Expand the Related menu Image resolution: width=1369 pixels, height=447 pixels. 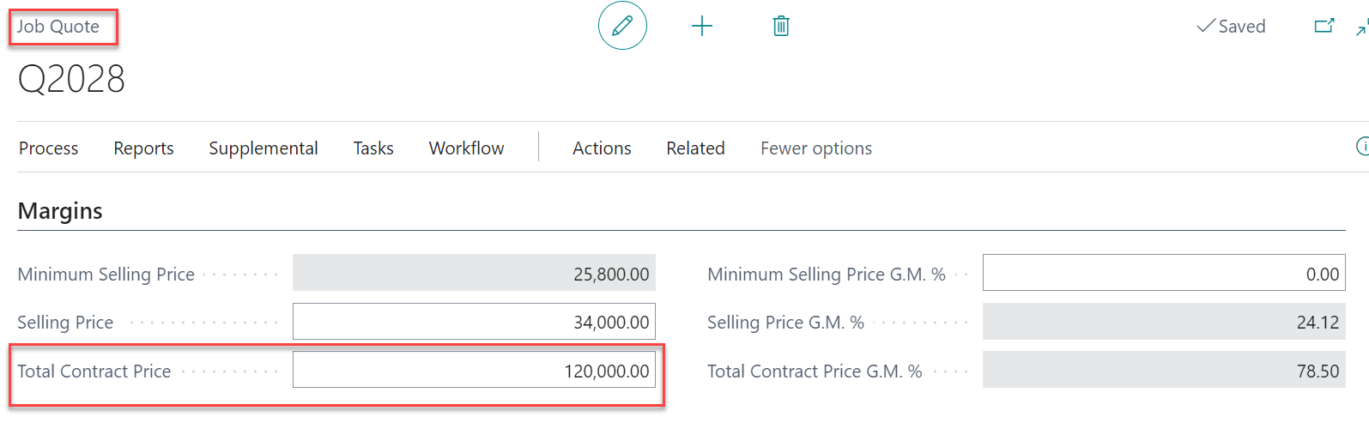click(x=695, y=148)
